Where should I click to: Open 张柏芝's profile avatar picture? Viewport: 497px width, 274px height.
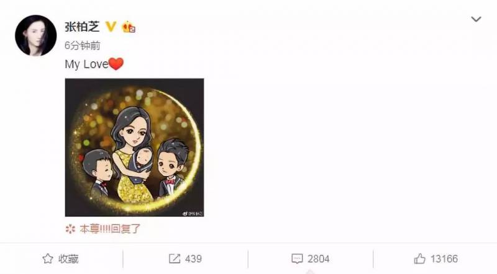click(x=36, y=35)
